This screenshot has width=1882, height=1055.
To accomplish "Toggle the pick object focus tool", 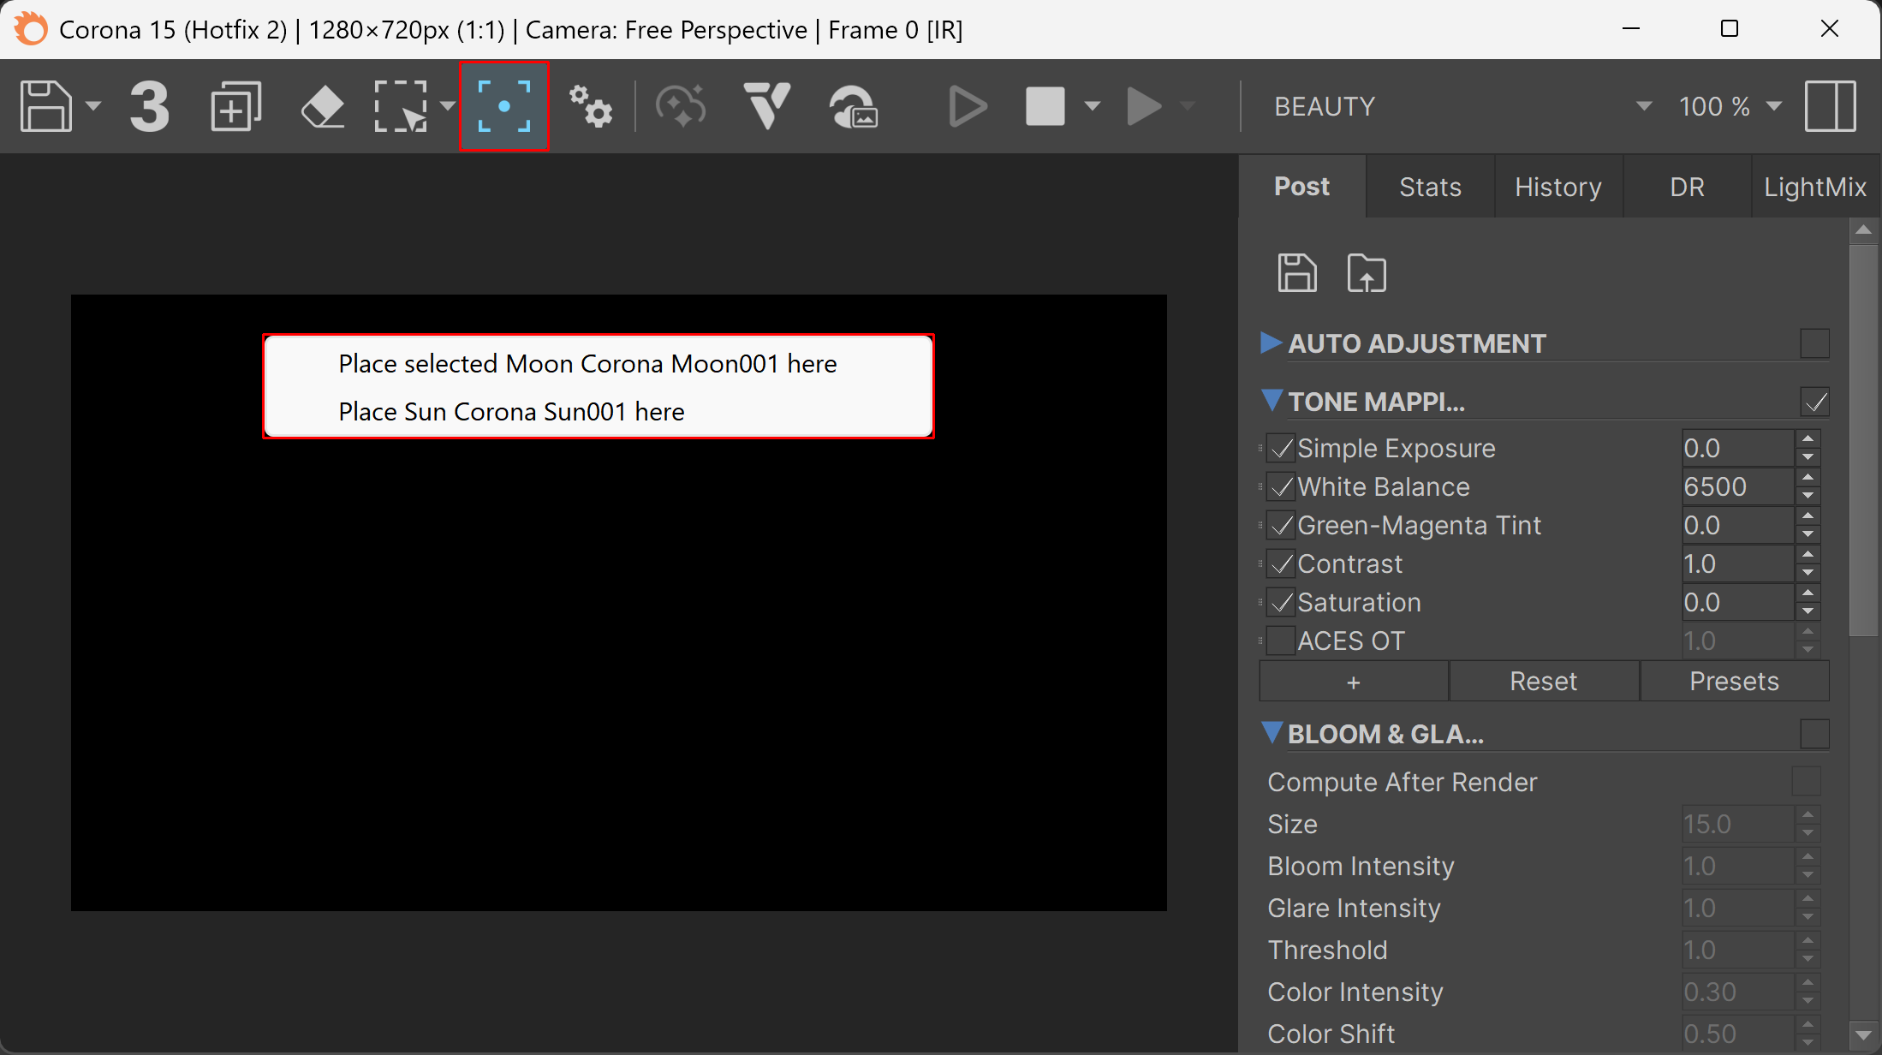I will [504, 106].
